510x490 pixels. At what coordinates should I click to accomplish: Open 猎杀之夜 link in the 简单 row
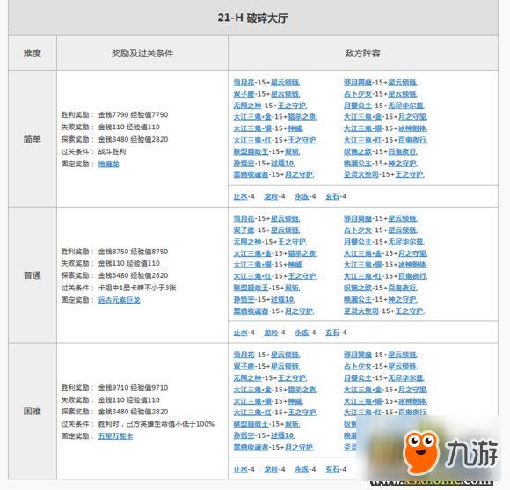coord(302,117)
